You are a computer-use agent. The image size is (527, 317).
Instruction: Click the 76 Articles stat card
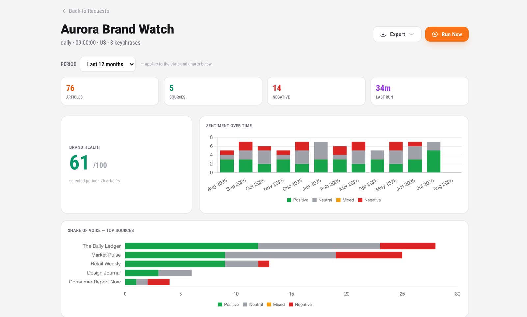[110, 91]
